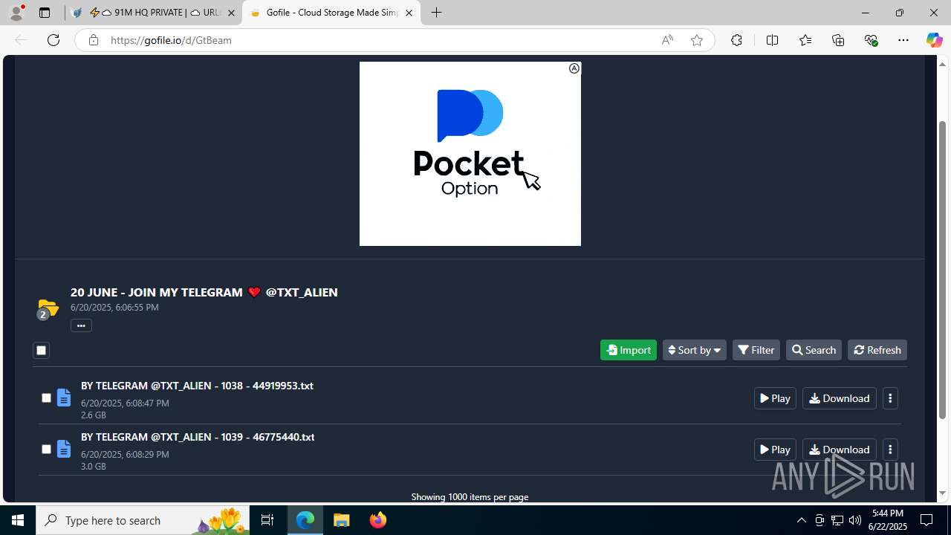Screen dimensions: 951x535
Task: Click the Showing 1000 items per page text
Action: (x=470, y=496)
